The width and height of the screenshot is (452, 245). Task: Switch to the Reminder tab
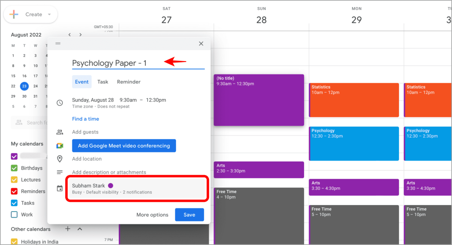tap(128, 82)
